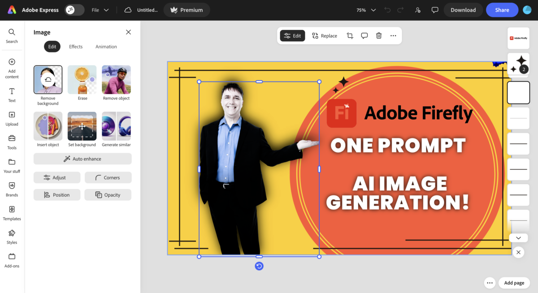Open the Search panel in sidebar
This screenshot has width=538, height=293.
point(12,36)
